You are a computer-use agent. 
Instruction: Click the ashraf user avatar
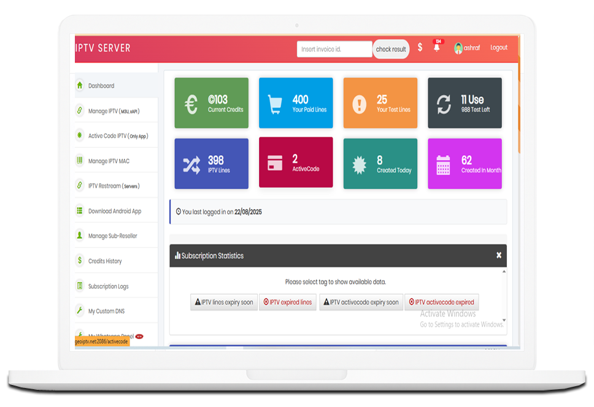coord(458,48)
